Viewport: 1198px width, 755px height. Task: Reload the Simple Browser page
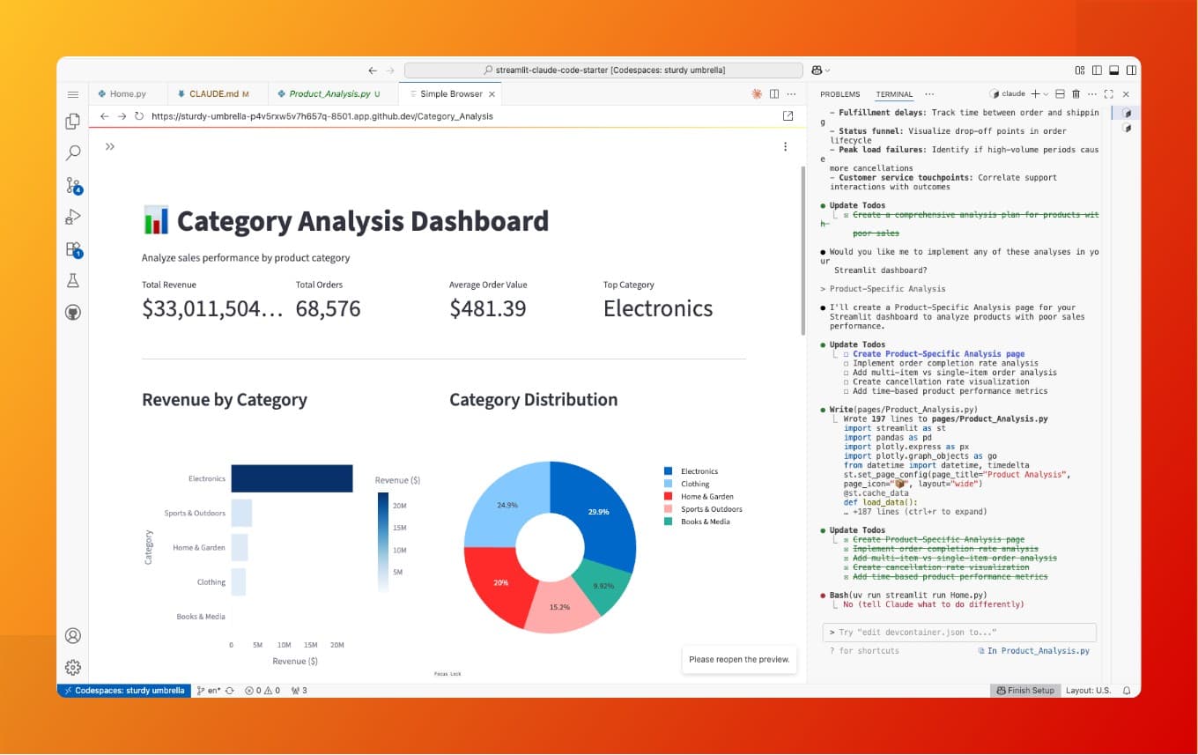pyautogui.click(x=139, y=116)
